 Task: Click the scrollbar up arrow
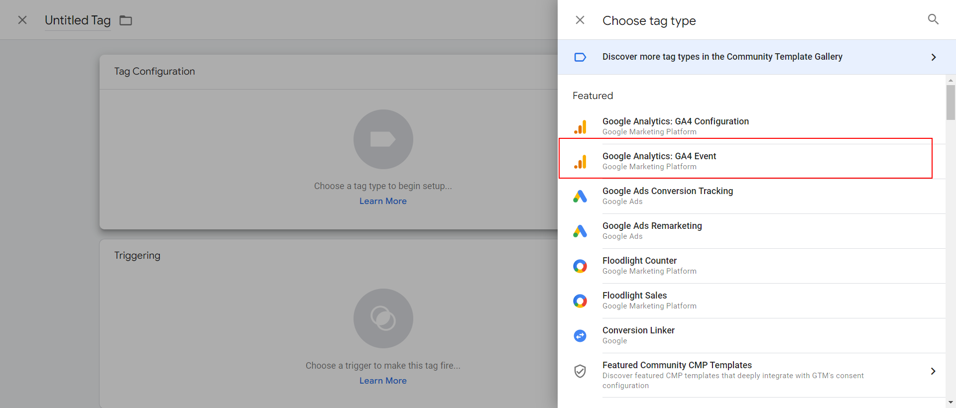(951, 80)
